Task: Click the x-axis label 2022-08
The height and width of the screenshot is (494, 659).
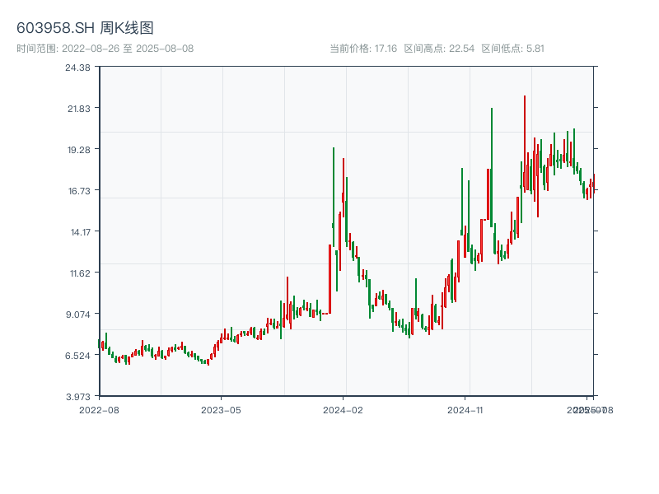Action: pyautogui.click(x=99, y=410)
